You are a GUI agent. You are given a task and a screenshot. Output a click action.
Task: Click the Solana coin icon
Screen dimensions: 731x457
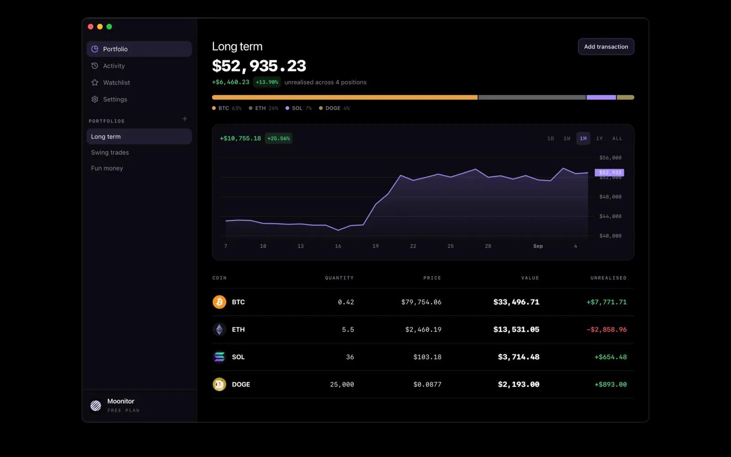tap(219, 357)
